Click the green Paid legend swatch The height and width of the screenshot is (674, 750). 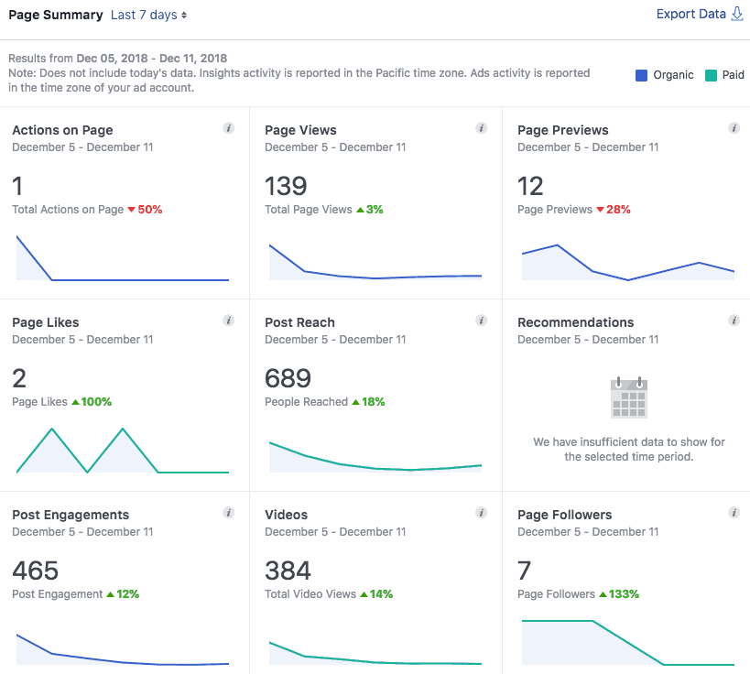pos(711,75)
